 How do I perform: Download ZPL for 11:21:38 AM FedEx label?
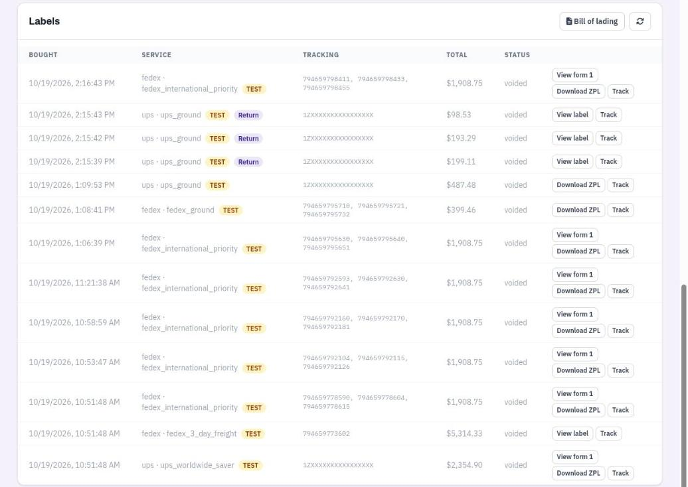coord(578,291)
